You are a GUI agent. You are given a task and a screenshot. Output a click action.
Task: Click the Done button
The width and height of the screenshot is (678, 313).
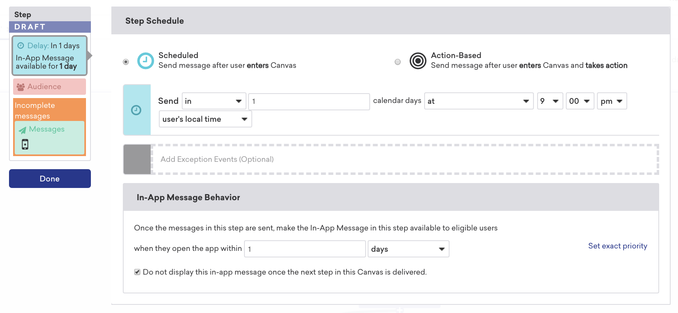pyautogui.click(x=50, y=179)
